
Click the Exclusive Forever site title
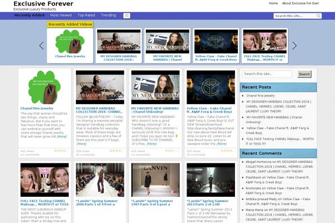[44, 4]
